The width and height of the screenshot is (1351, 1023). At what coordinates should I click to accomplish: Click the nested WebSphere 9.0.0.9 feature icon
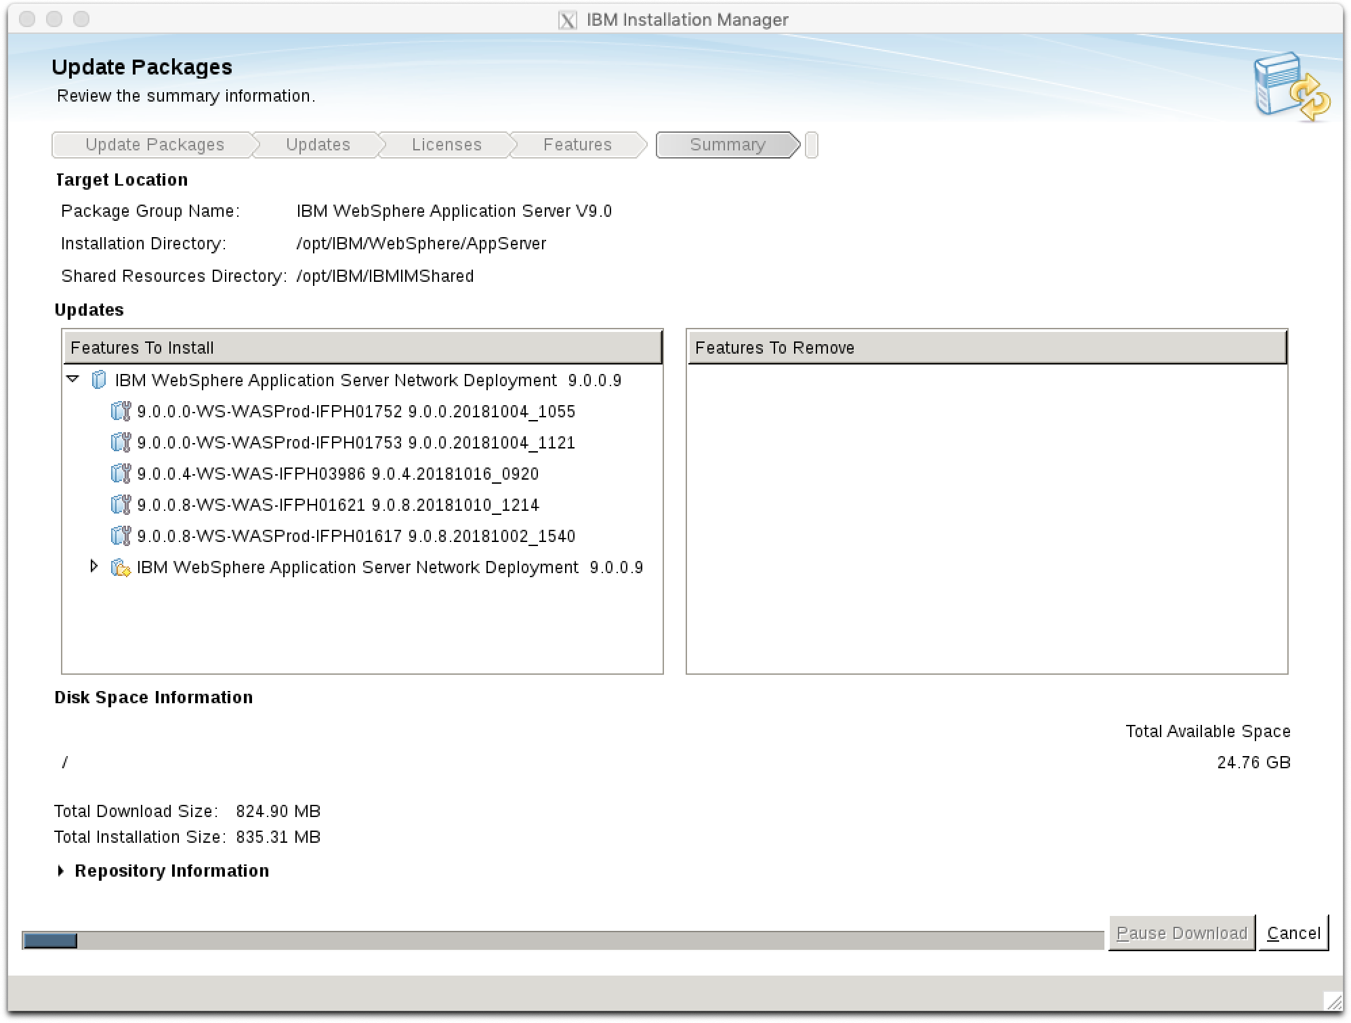pyautogui.click(x=120, y=567)
